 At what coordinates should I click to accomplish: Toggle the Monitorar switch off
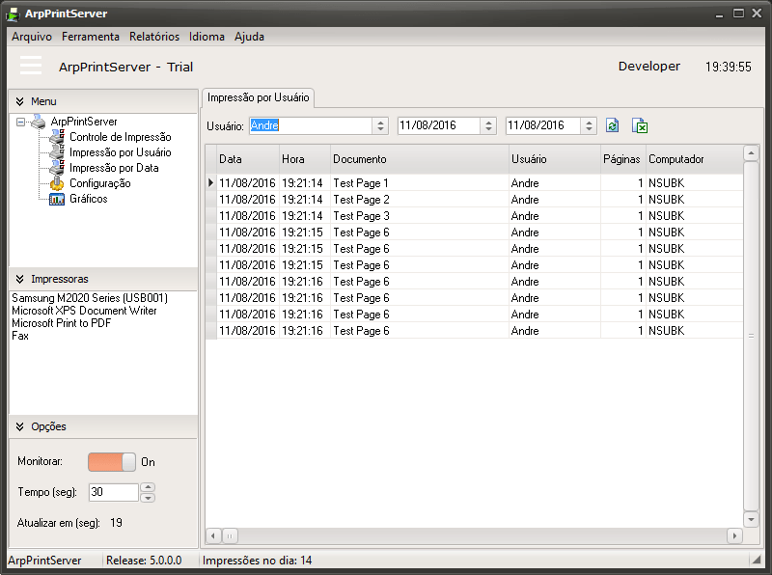coord(112,462)
